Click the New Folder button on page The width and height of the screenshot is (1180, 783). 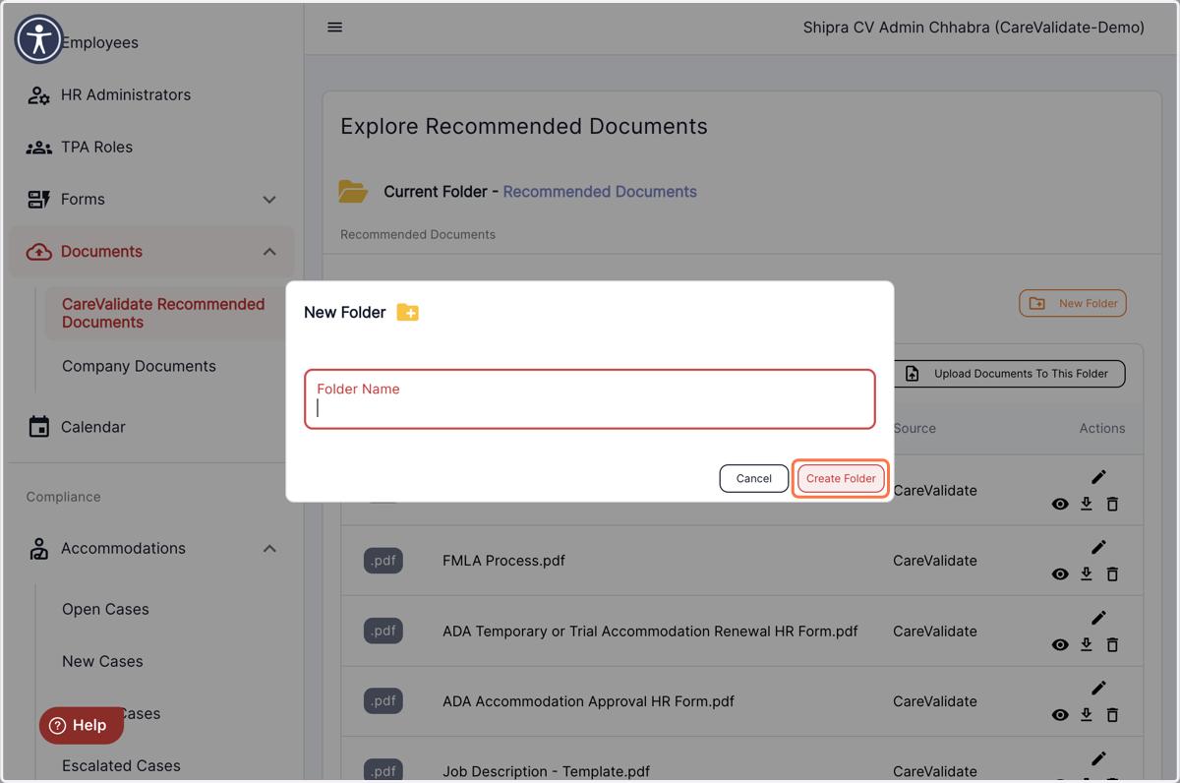click(x=1073, y=303)
